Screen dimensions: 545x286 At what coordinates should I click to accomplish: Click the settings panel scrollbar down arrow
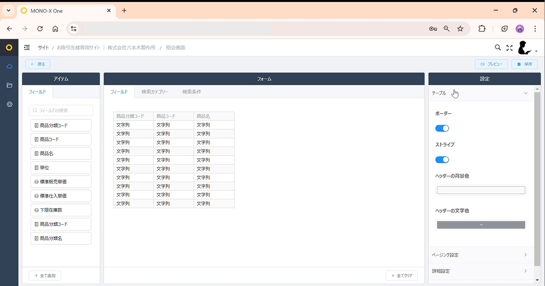[x=537, y=280]
